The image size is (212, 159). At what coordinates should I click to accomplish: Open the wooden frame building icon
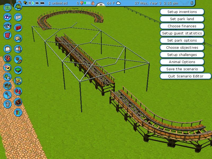coord(18,102)
